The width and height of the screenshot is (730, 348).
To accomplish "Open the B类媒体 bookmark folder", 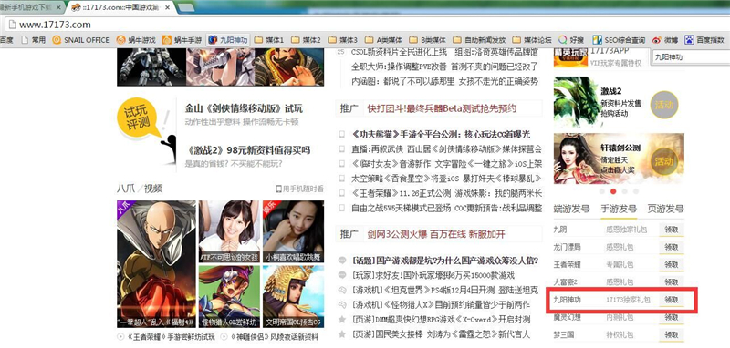I will pyautogui.click(x=428, y=40).
